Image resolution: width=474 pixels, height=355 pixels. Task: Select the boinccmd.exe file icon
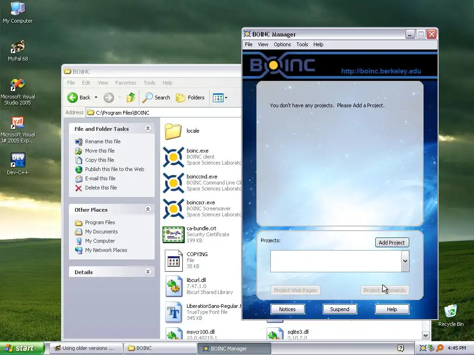point(173,183)
